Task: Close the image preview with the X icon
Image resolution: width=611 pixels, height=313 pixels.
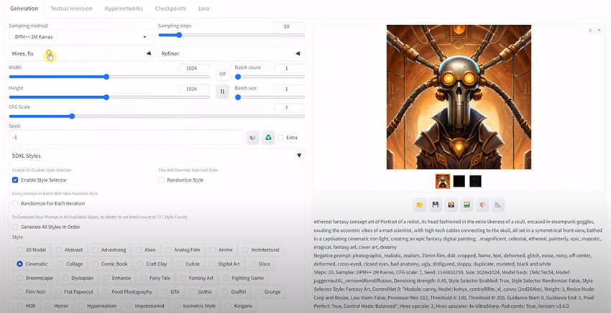Action: click(x=599, y=30)
